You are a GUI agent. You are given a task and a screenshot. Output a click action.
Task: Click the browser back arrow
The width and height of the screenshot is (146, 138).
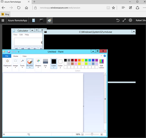[x=3, y=8]
